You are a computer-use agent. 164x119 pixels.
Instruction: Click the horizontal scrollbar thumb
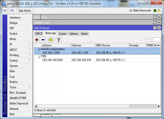[x=84, y=106]
